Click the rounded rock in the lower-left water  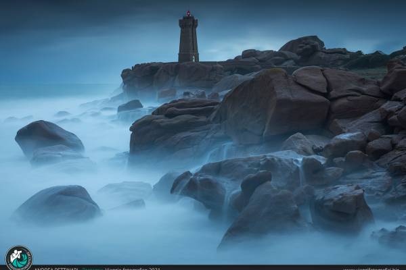pos(59,202)
